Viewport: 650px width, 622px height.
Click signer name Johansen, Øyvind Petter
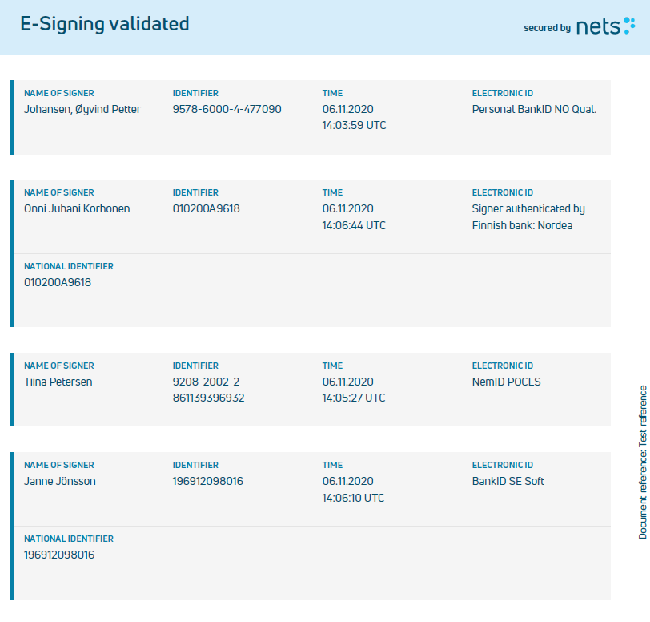point(82,109)
